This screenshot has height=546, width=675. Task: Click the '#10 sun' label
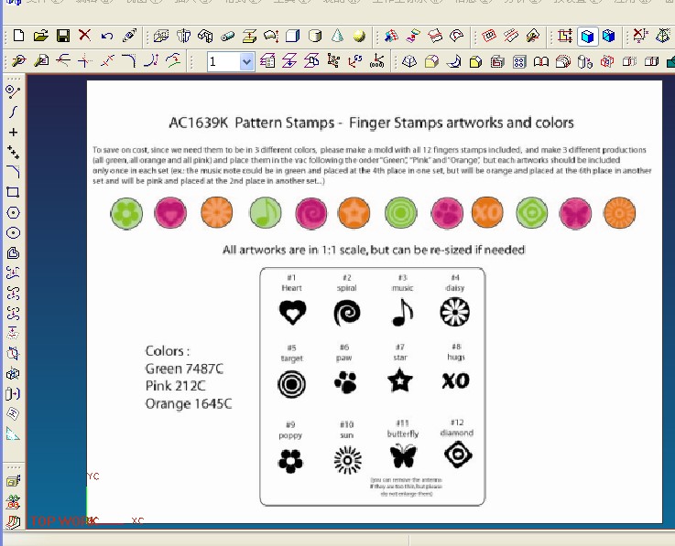coord(347,430)
